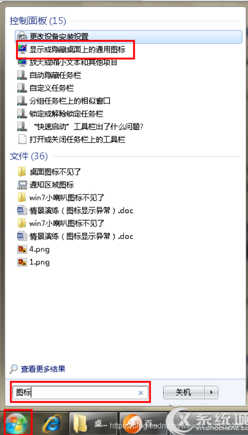
Task: Click the 文件 (36) group header
Action: coord(28,156)
